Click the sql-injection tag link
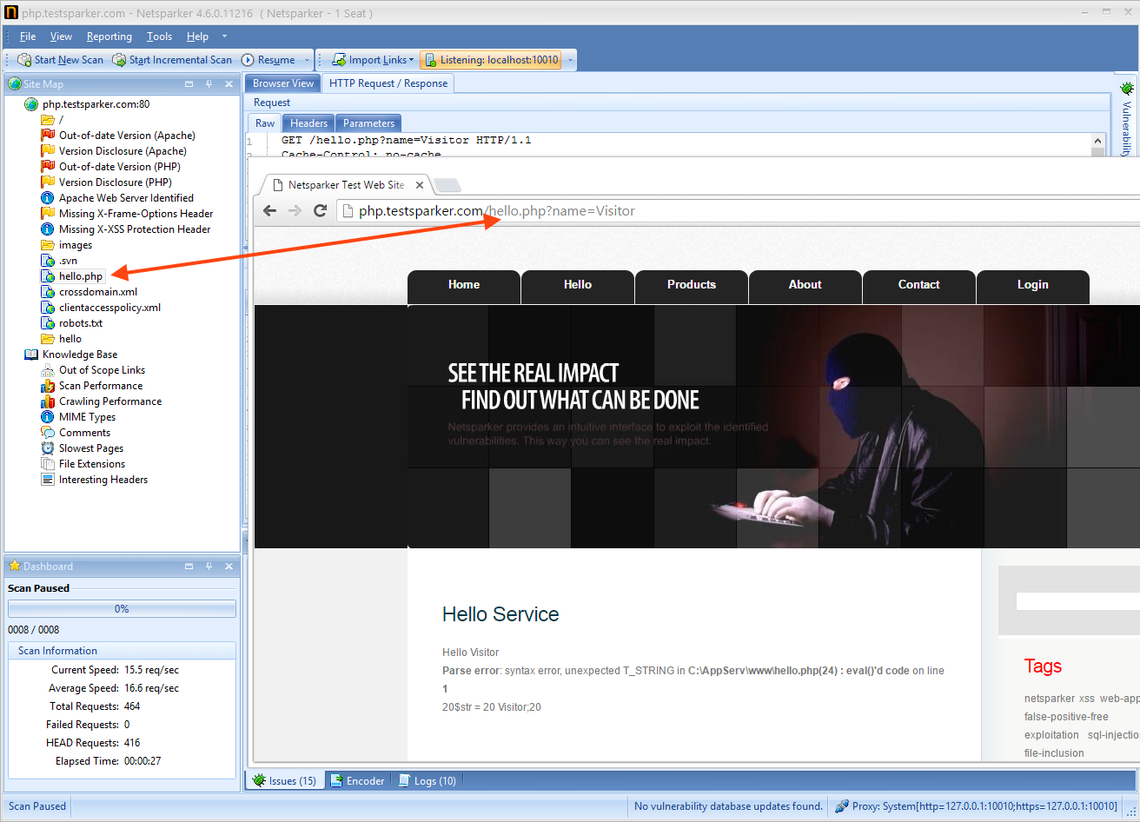This screenshot has width=1140, height=822. pos(1113,734)
